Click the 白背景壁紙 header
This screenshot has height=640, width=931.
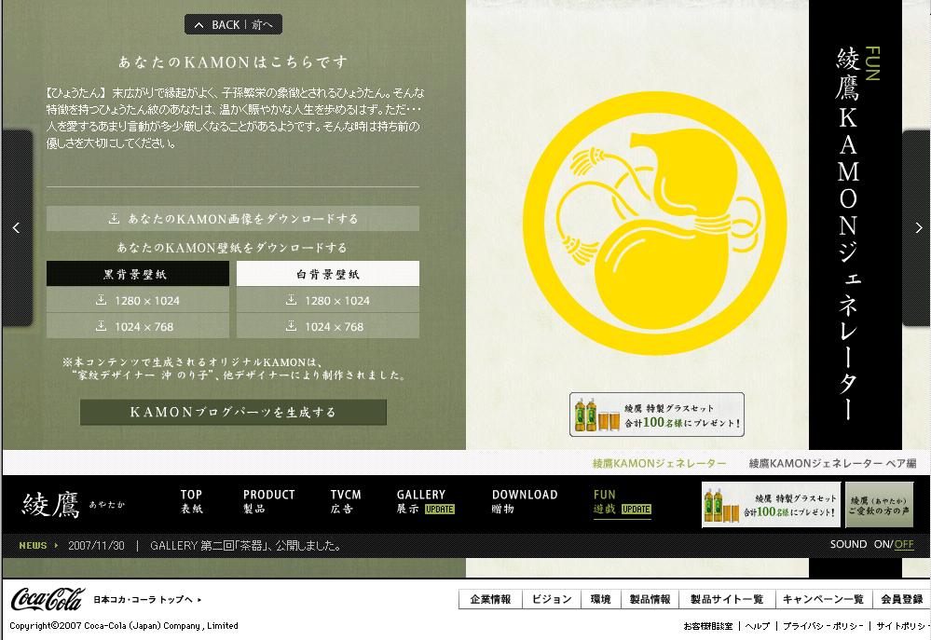click(328, 274)
